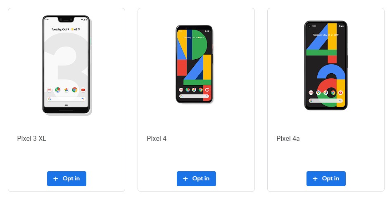Click Google search bar on Pixel 4a screen
The width and height of the screenshot is (392, 203).
[x=326, y=100]
